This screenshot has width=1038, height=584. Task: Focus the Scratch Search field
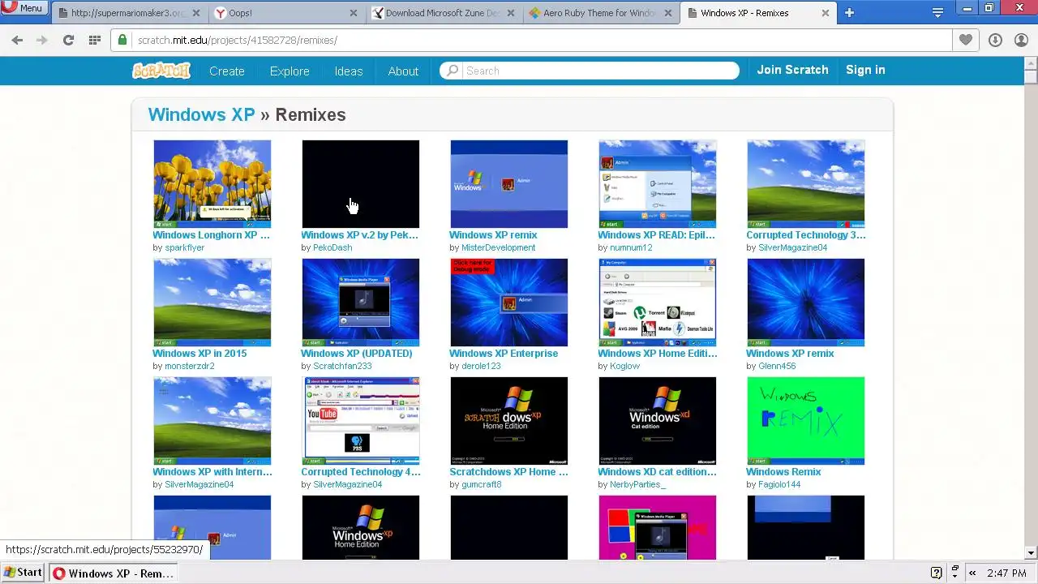tap(600, 71)
